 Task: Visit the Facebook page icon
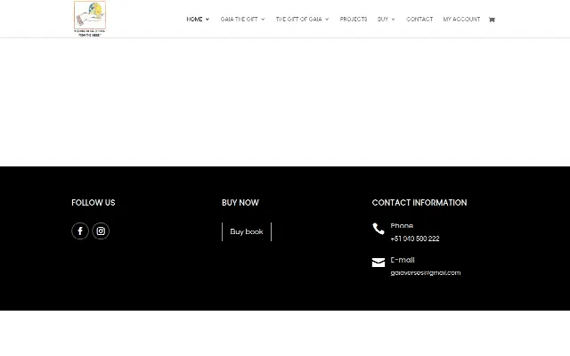tap(80, 231)
